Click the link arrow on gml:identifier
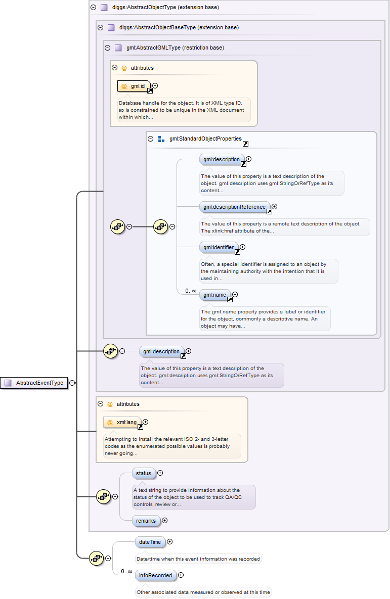 (x=237, y=252)
